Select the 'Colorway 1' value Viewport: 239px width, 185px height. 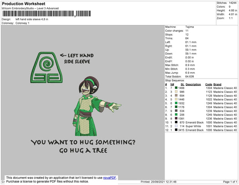coord(22,23)
